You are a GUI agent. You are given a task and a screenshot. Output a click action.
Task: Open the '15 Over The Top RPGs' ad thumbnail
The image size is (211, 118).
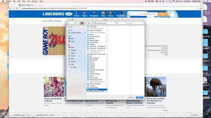coord(156,87)
